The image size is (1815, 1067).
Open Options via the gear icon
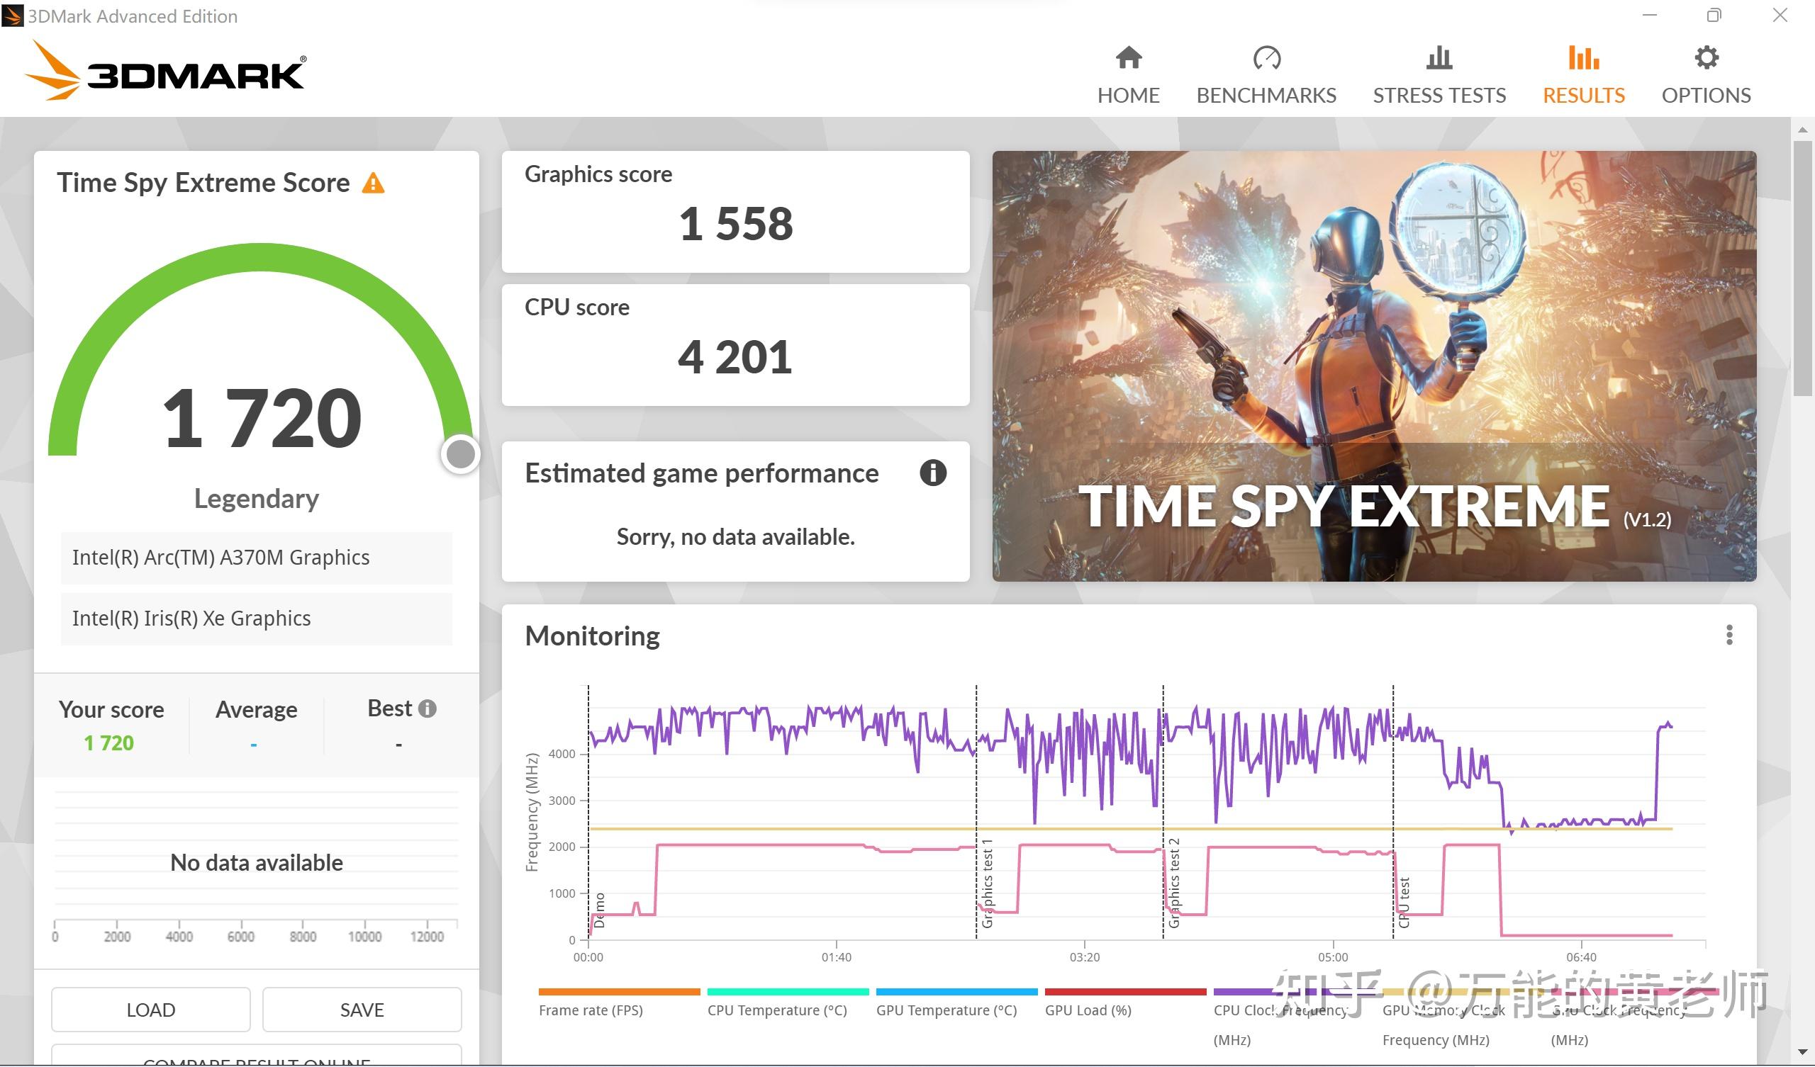[1706, 57]
